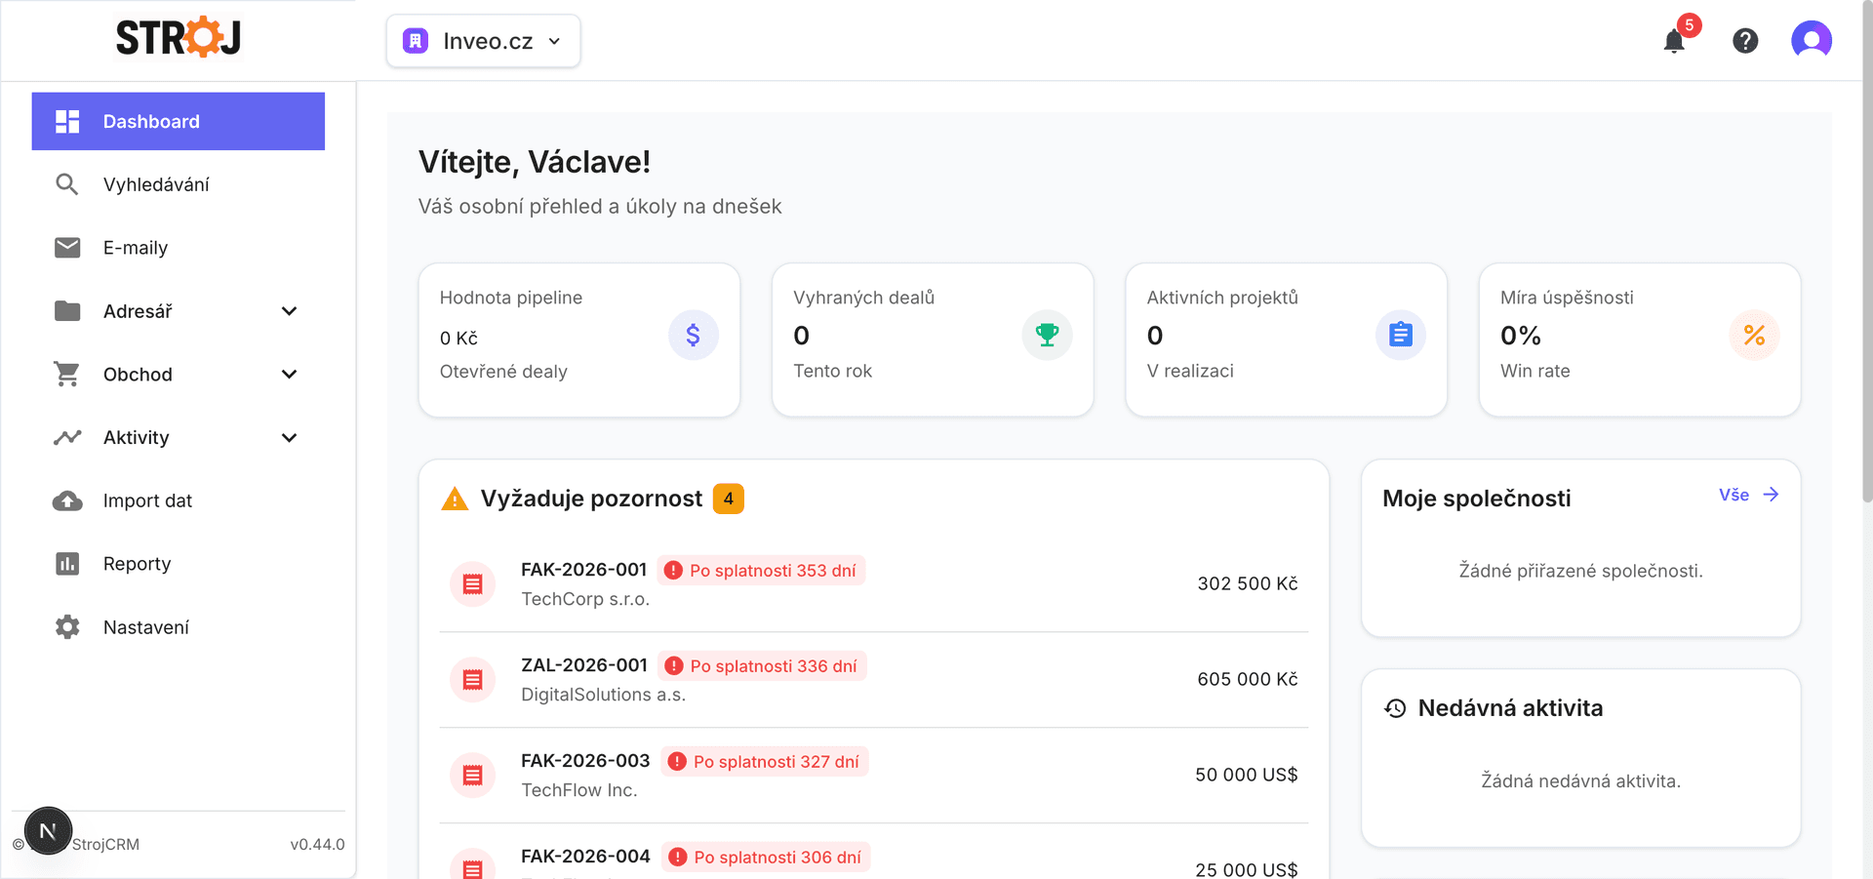1873x879 pixels.
Task: Click the trophy icon for won deals
Action: [1047, 336]
